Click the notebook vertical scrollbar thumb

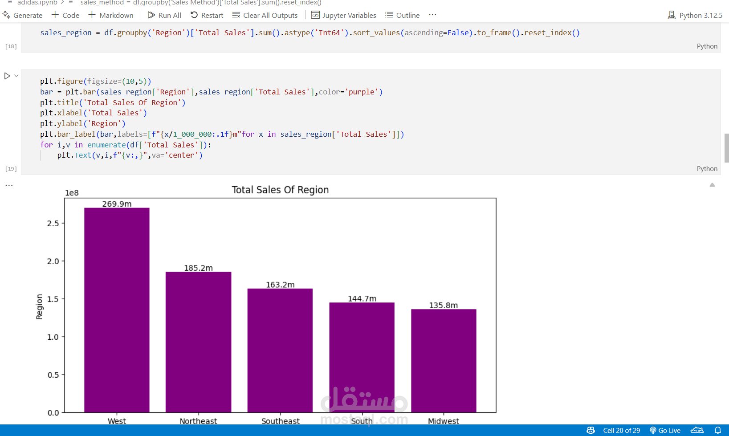[727, 148]
